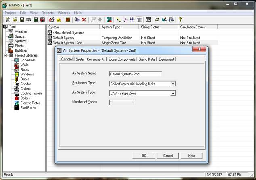Click the New Project toolbar icon
Viewport: 256px width, 180px height.
click(8, 20)
